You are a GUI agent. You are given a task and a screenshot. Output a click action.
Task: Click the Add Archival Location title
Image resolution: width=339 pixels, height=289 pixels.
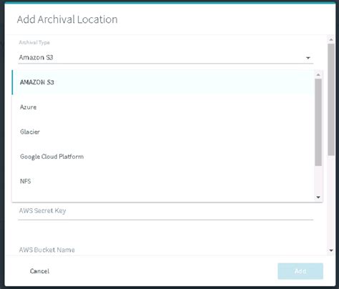click(x=67, y=19)
